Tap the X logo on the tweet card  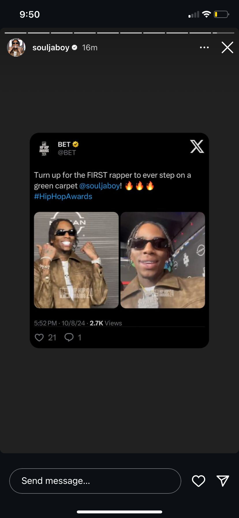(x=197, y=146)
